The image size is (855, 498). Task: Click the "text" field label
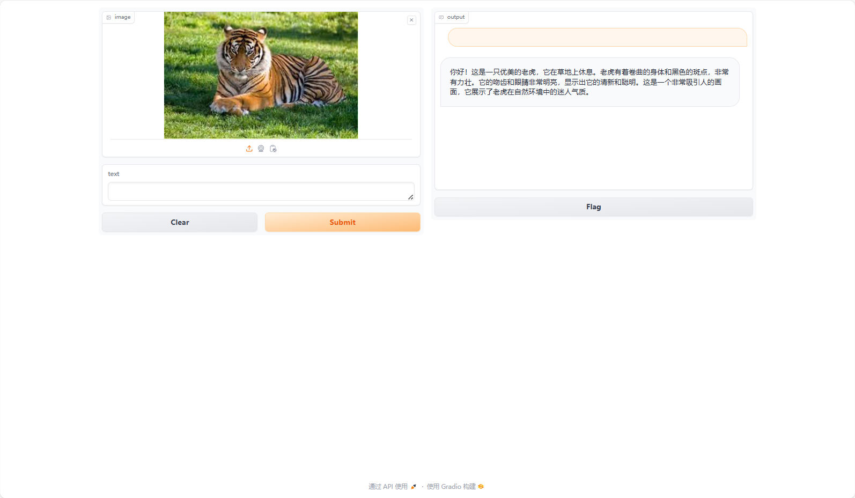(114, 174)
